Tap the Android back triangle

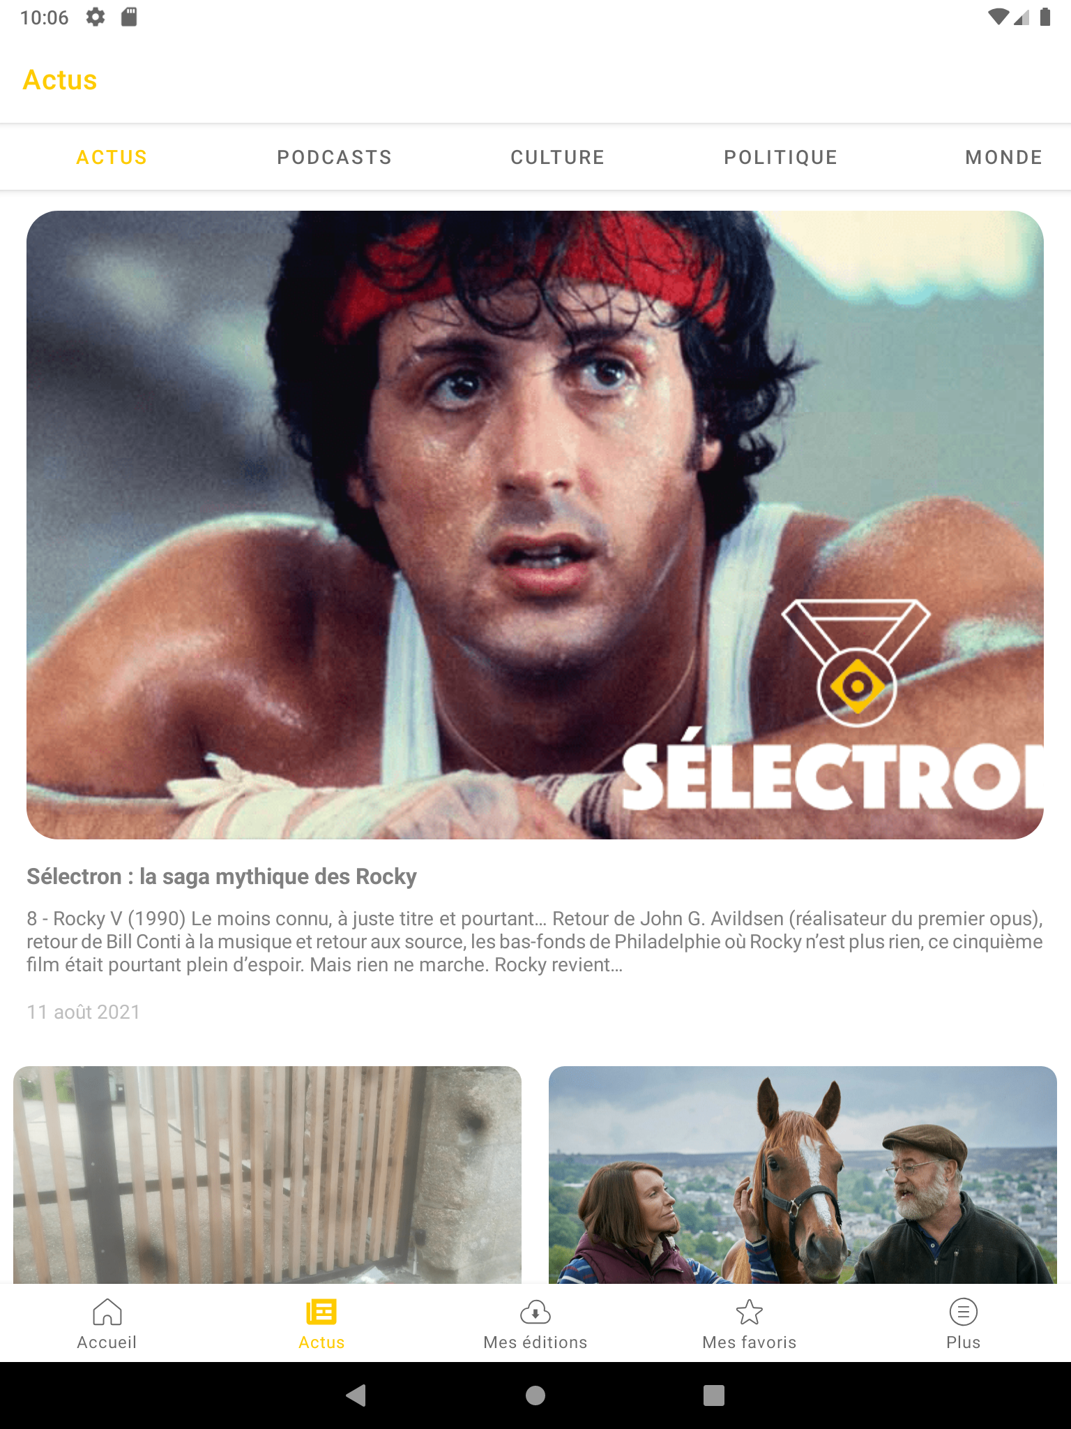pos(356,1396)
